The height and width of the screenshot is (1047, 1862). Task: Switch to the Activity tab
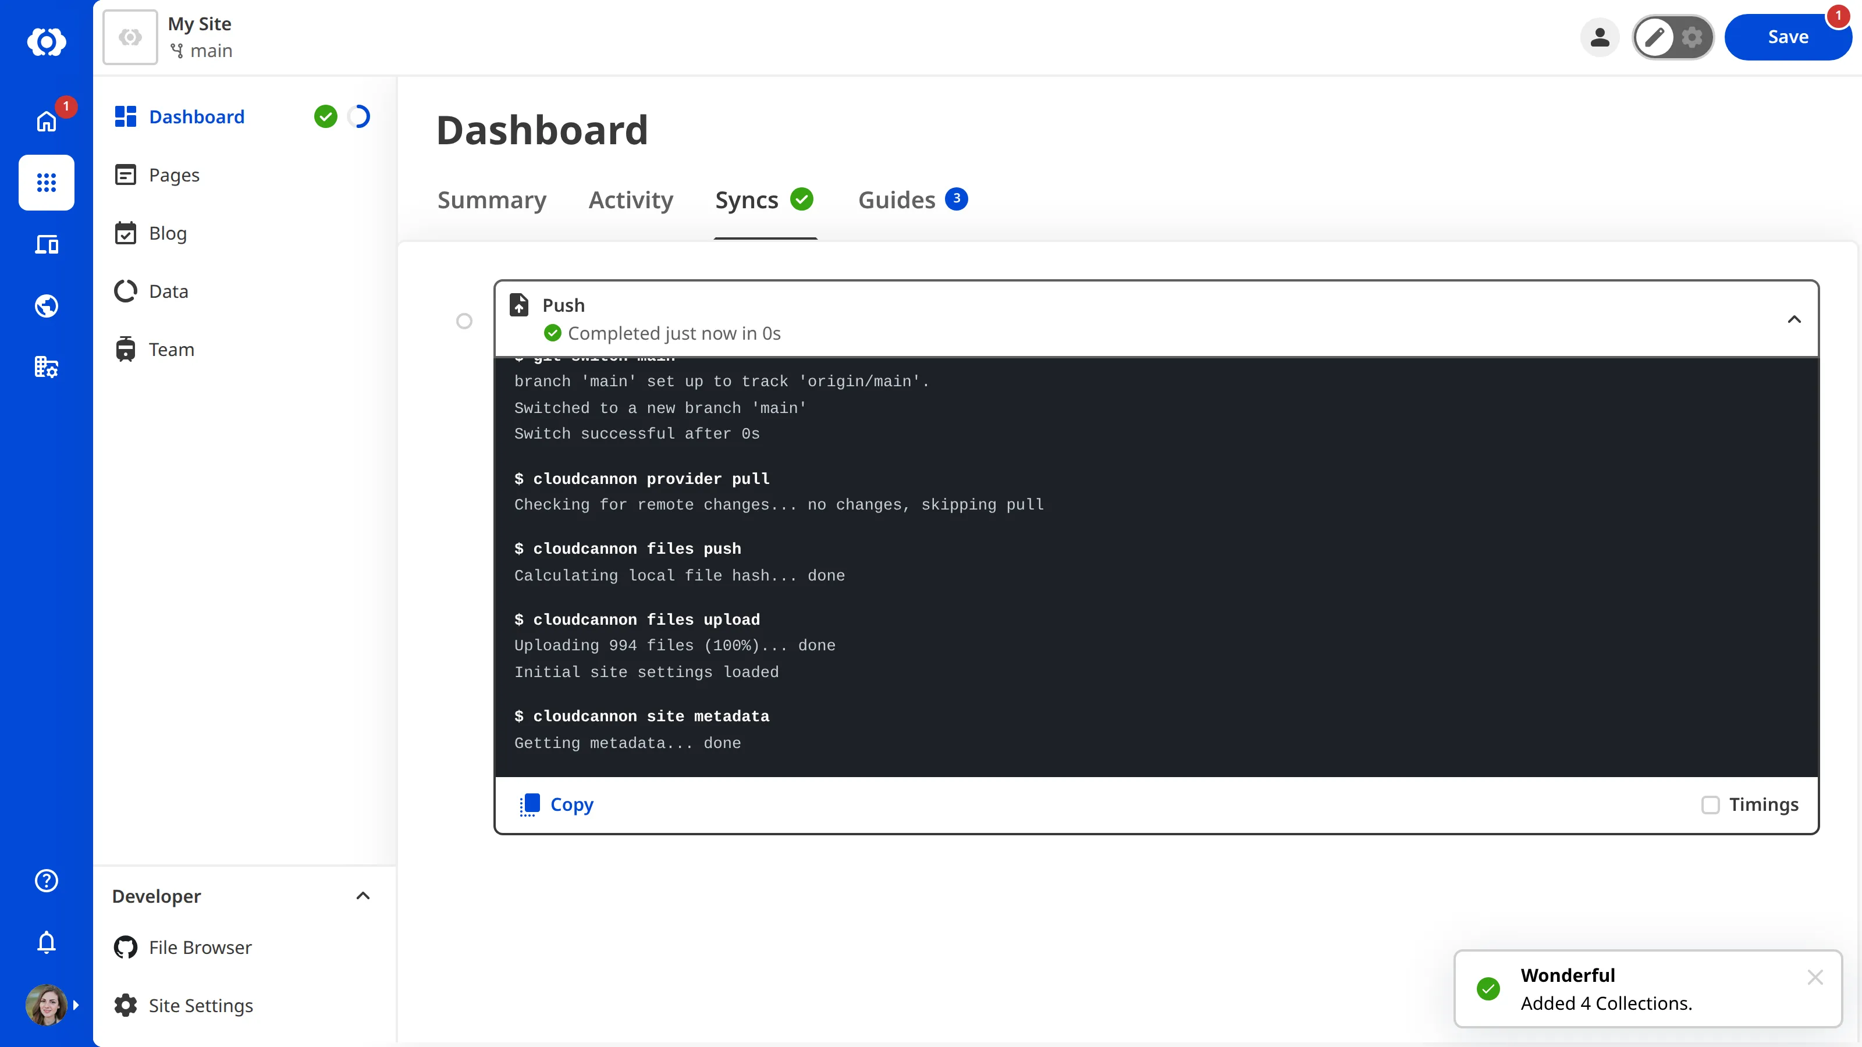point(630,200)
